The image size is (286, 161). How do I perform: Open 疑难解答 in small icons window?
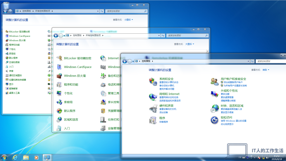[11, 88]
